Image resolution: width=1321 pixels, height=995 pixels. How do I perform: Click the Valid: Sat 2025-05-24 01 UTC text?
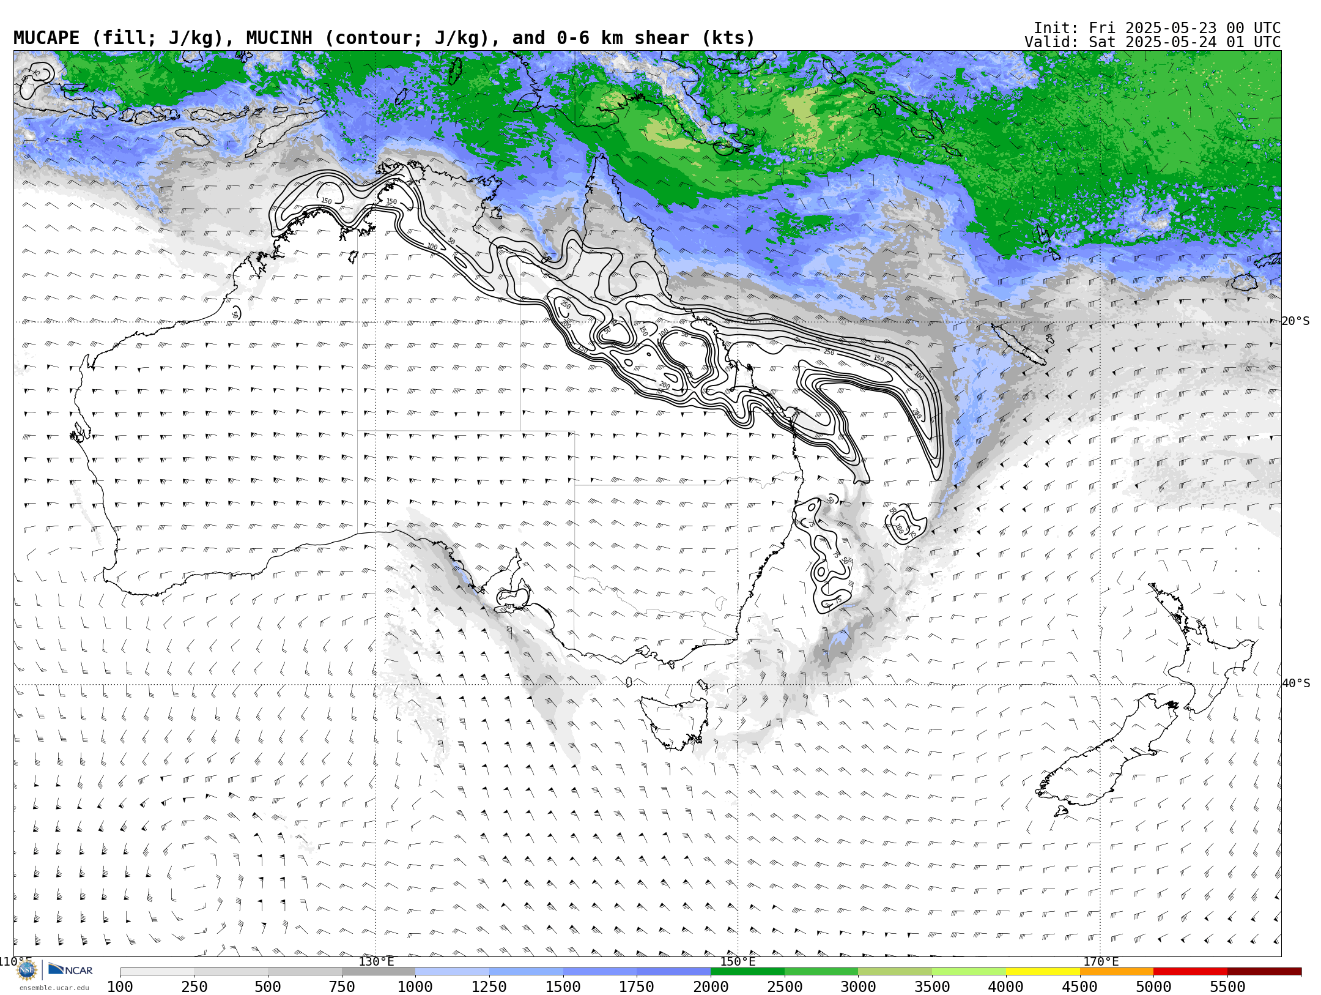pos(1153,42)
